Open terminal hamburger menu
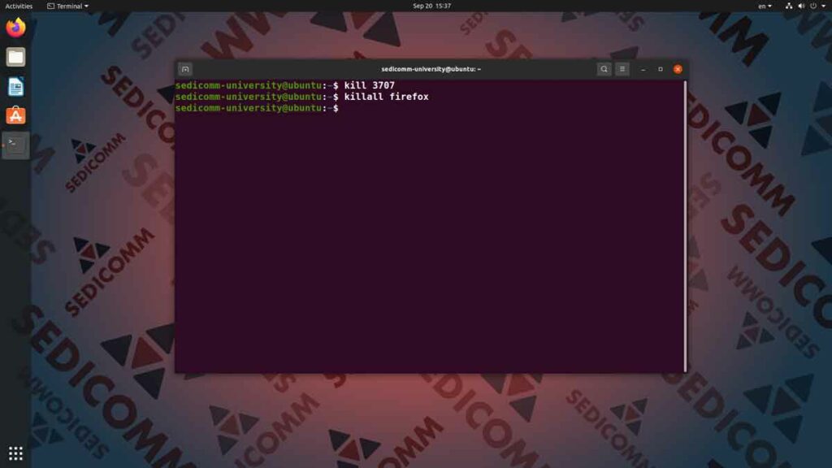 point(622,69)
